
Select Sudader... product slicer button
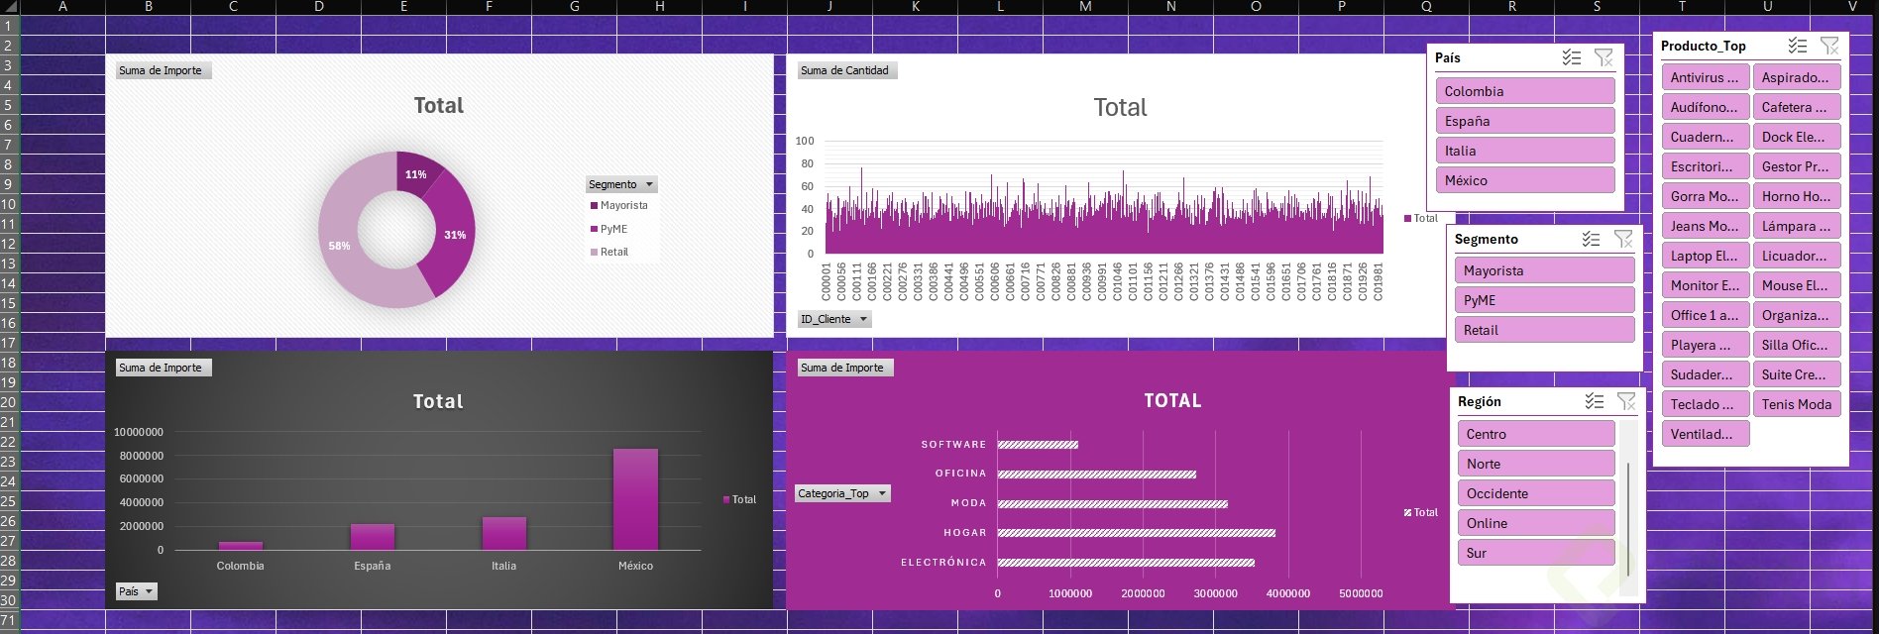(x=1706, y=374)
